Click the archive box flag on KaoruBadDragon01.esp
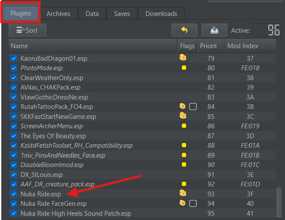Image resolution: width=285 pixels, height=220 pixels. 183,58
